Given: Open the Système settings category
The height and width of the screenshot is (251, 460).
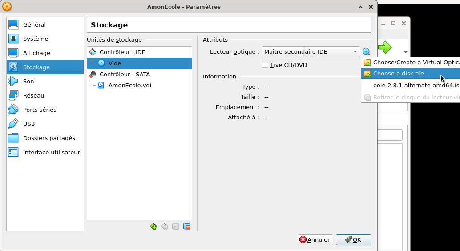Looking at the screenshot, I should tap(45, 39).
